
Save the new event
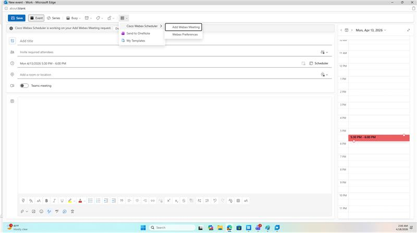pyautogui.click(x=17, y=18)
